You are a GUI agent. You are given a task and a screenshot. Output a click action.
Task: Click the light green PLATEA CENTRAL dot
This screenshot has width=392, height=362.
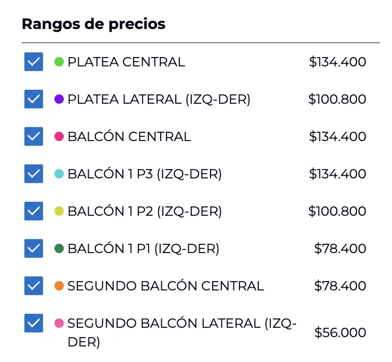click(59, 62)
